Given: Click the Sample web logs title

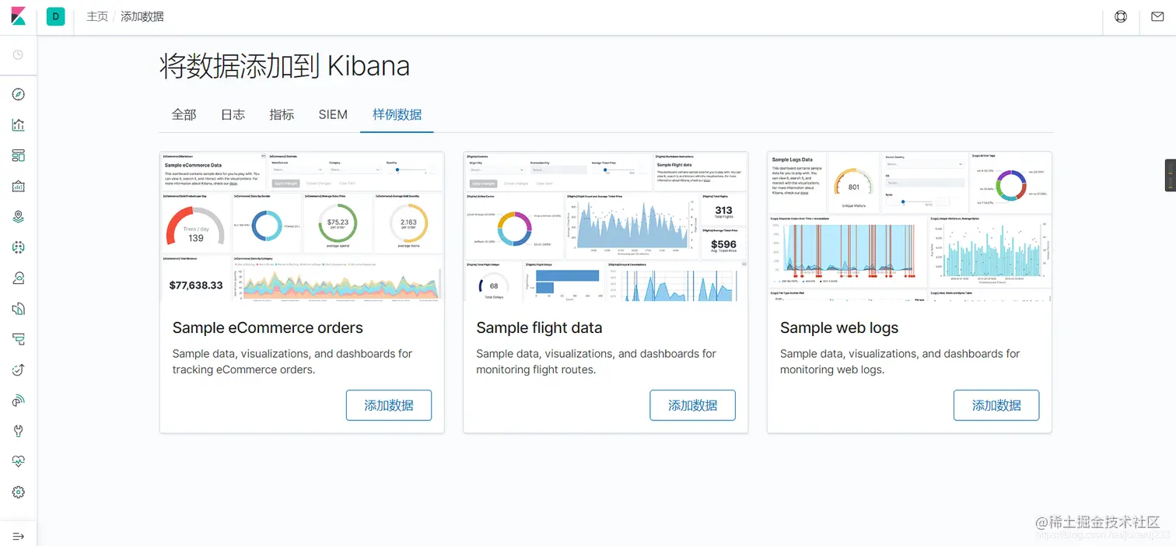Looking at the screenshot, I should (x=839, y=327).
